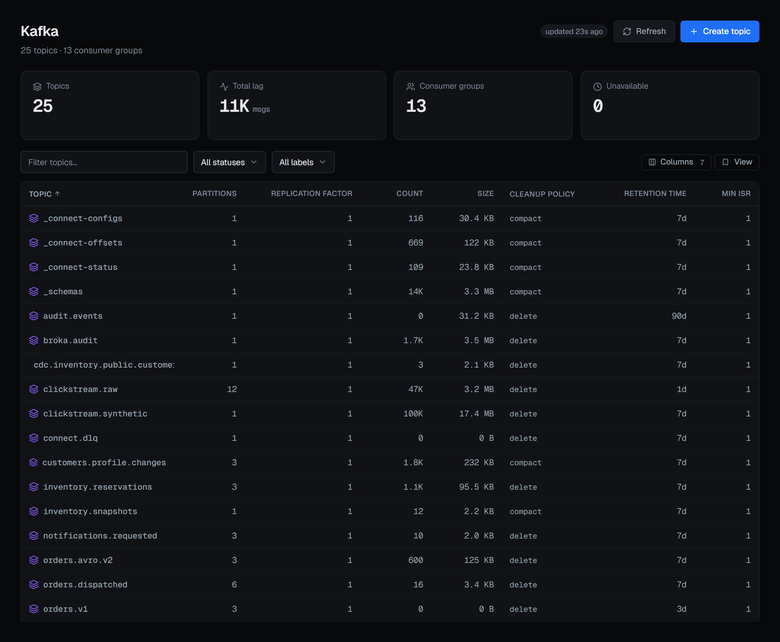Screen dimensions: 780x642
Task: Open the Columns selector
Action: tap(676, 162)
